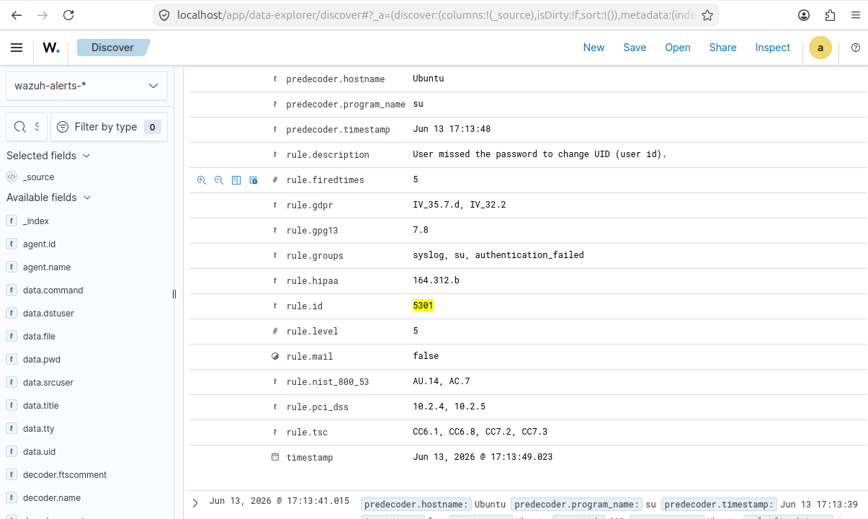Viewport: 868px width, 519px height.
Task: Click highlighted rule.id value 5301
Action: (423, 306)
